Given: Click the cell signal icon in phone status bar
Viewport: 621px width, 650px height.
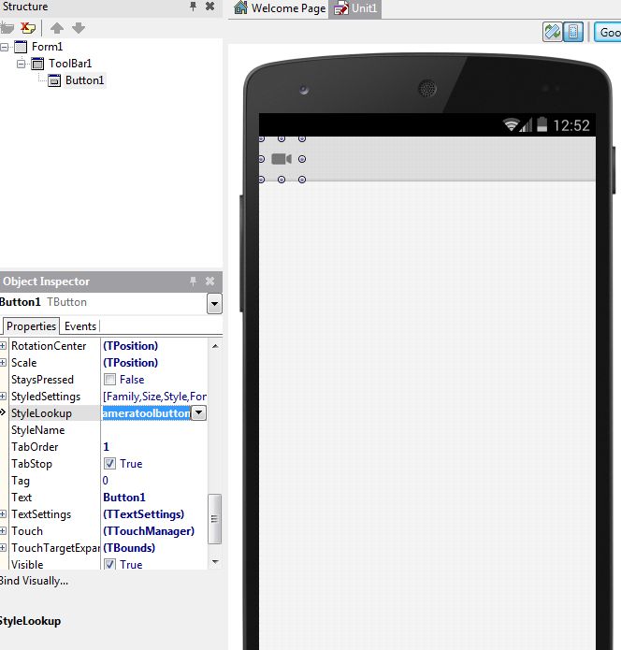Looking at the screenshot, I should [526, 124].
